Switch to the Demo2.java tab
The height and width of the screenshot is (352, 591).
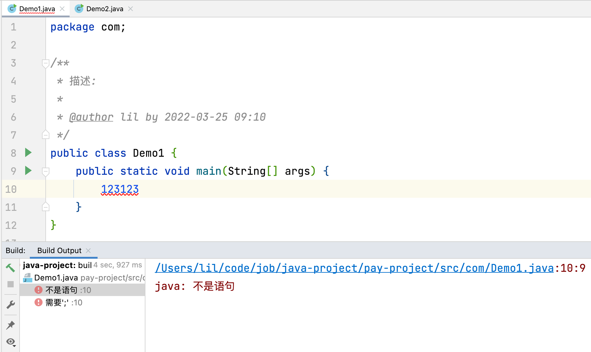point(103,8)
